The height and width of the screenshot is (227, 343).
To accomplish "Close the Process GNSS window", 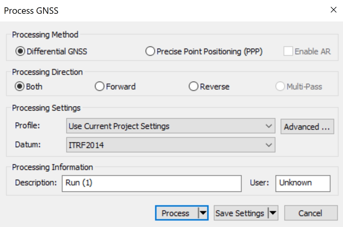I will pos(334,10).
